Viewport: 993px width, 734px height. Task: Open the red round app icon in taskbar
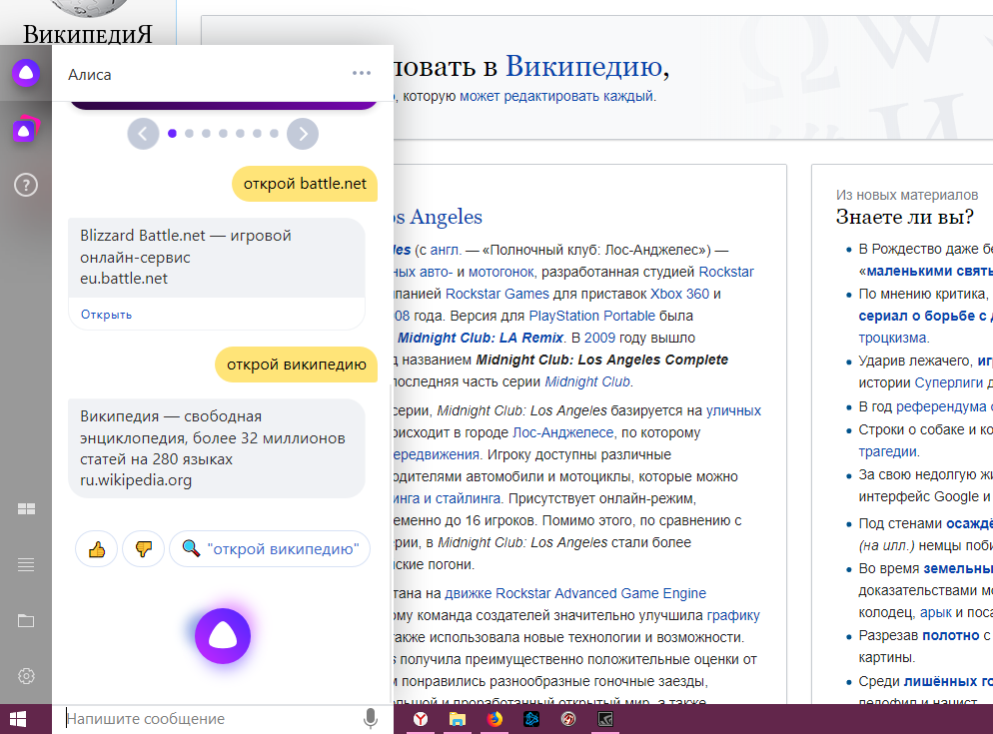568,719
